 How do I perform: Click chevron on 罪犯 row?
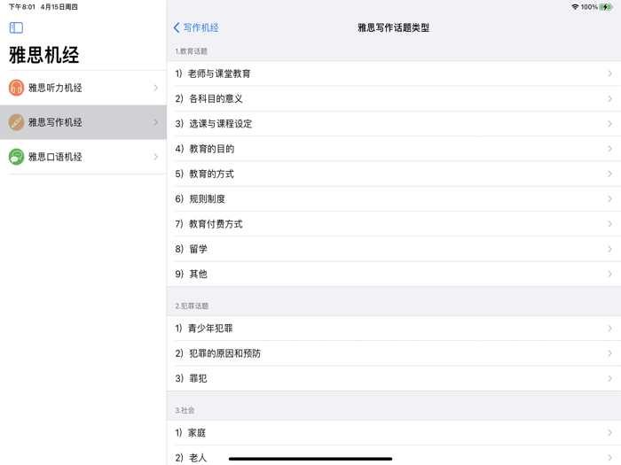click(x=610, y=378)
